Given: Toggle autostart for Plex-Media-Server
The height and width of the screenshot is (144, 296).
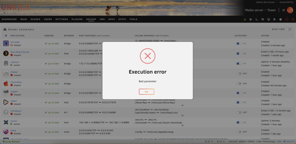Looking at the screenshot, I should 239,54.
